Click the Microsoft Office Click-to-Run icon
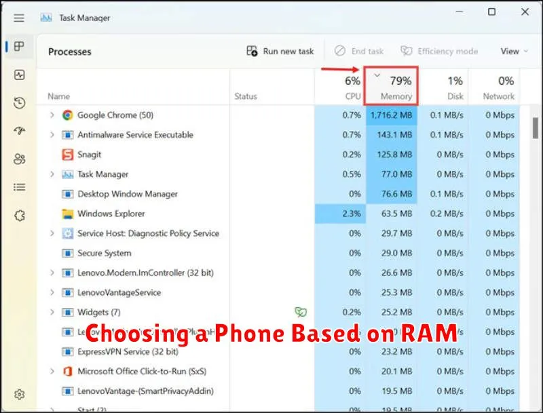 67,372
